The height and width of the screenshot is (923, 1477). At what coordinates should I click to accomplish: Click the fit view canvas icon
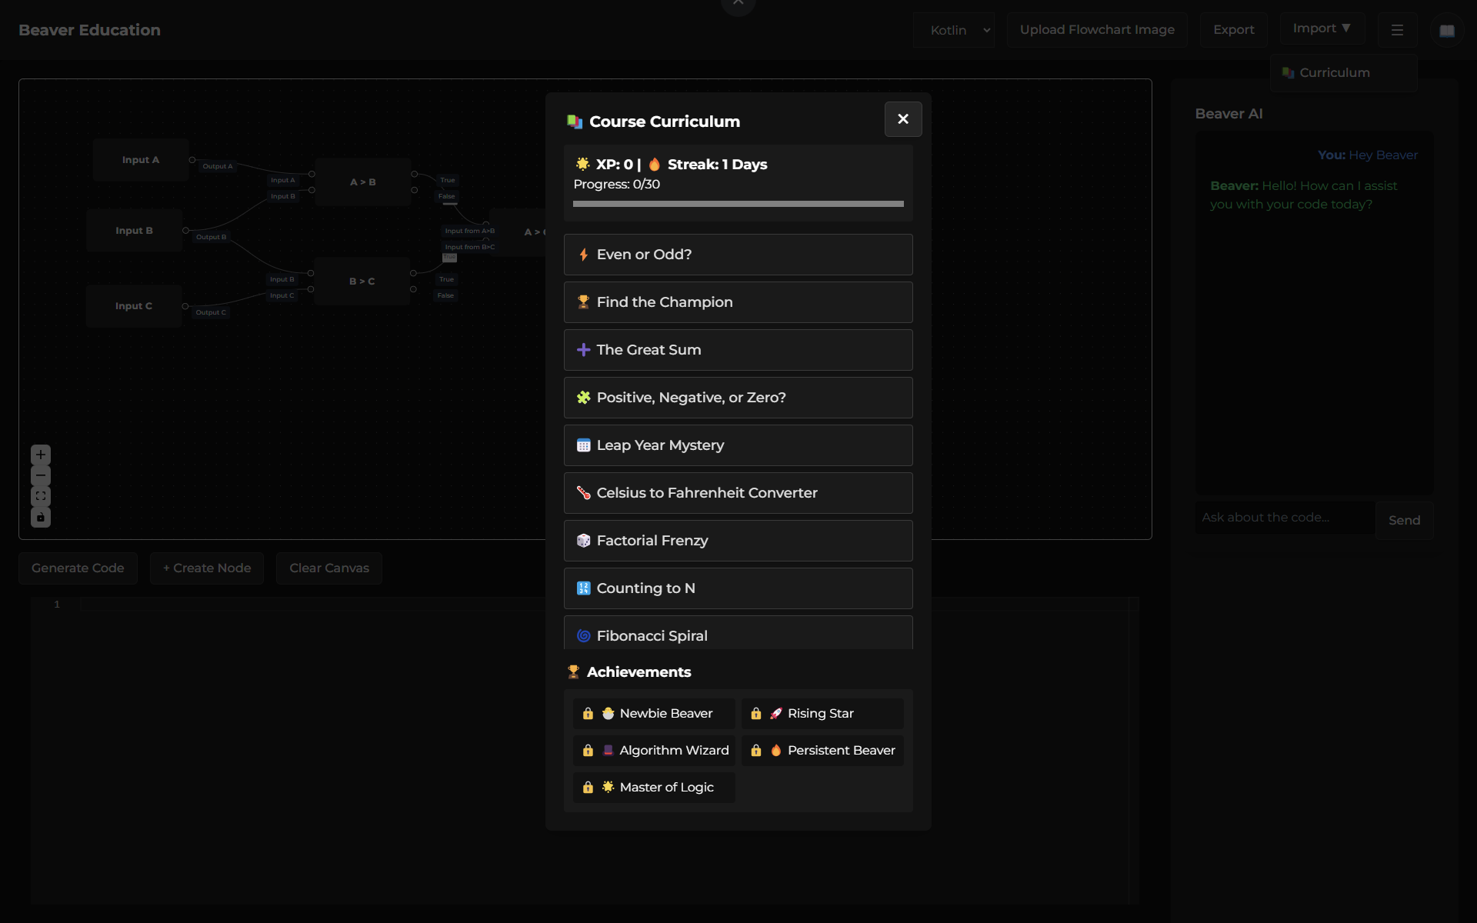[41, 496]
